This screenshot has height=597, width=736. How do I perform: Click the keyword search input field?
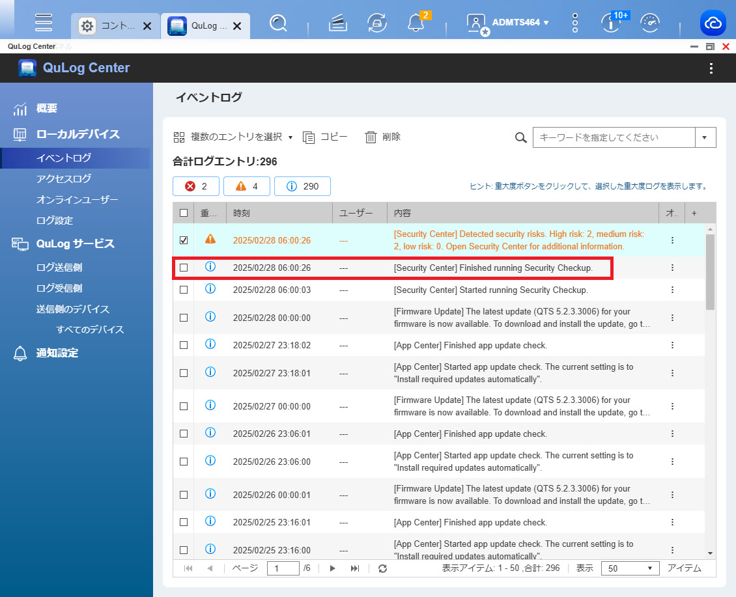tap(614, 137)
